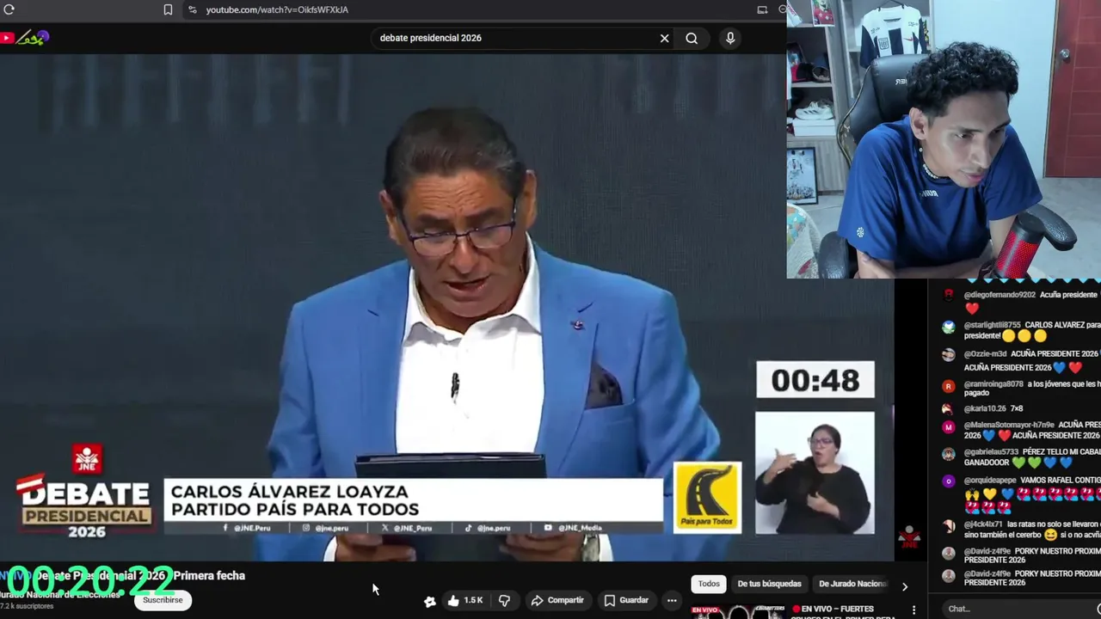Image resolution: width=1101 pixels, height=619 pixels.
Task: Open the video title 'Debate Presidencial 2026 Primera fecha'
Action: (123, 575)
